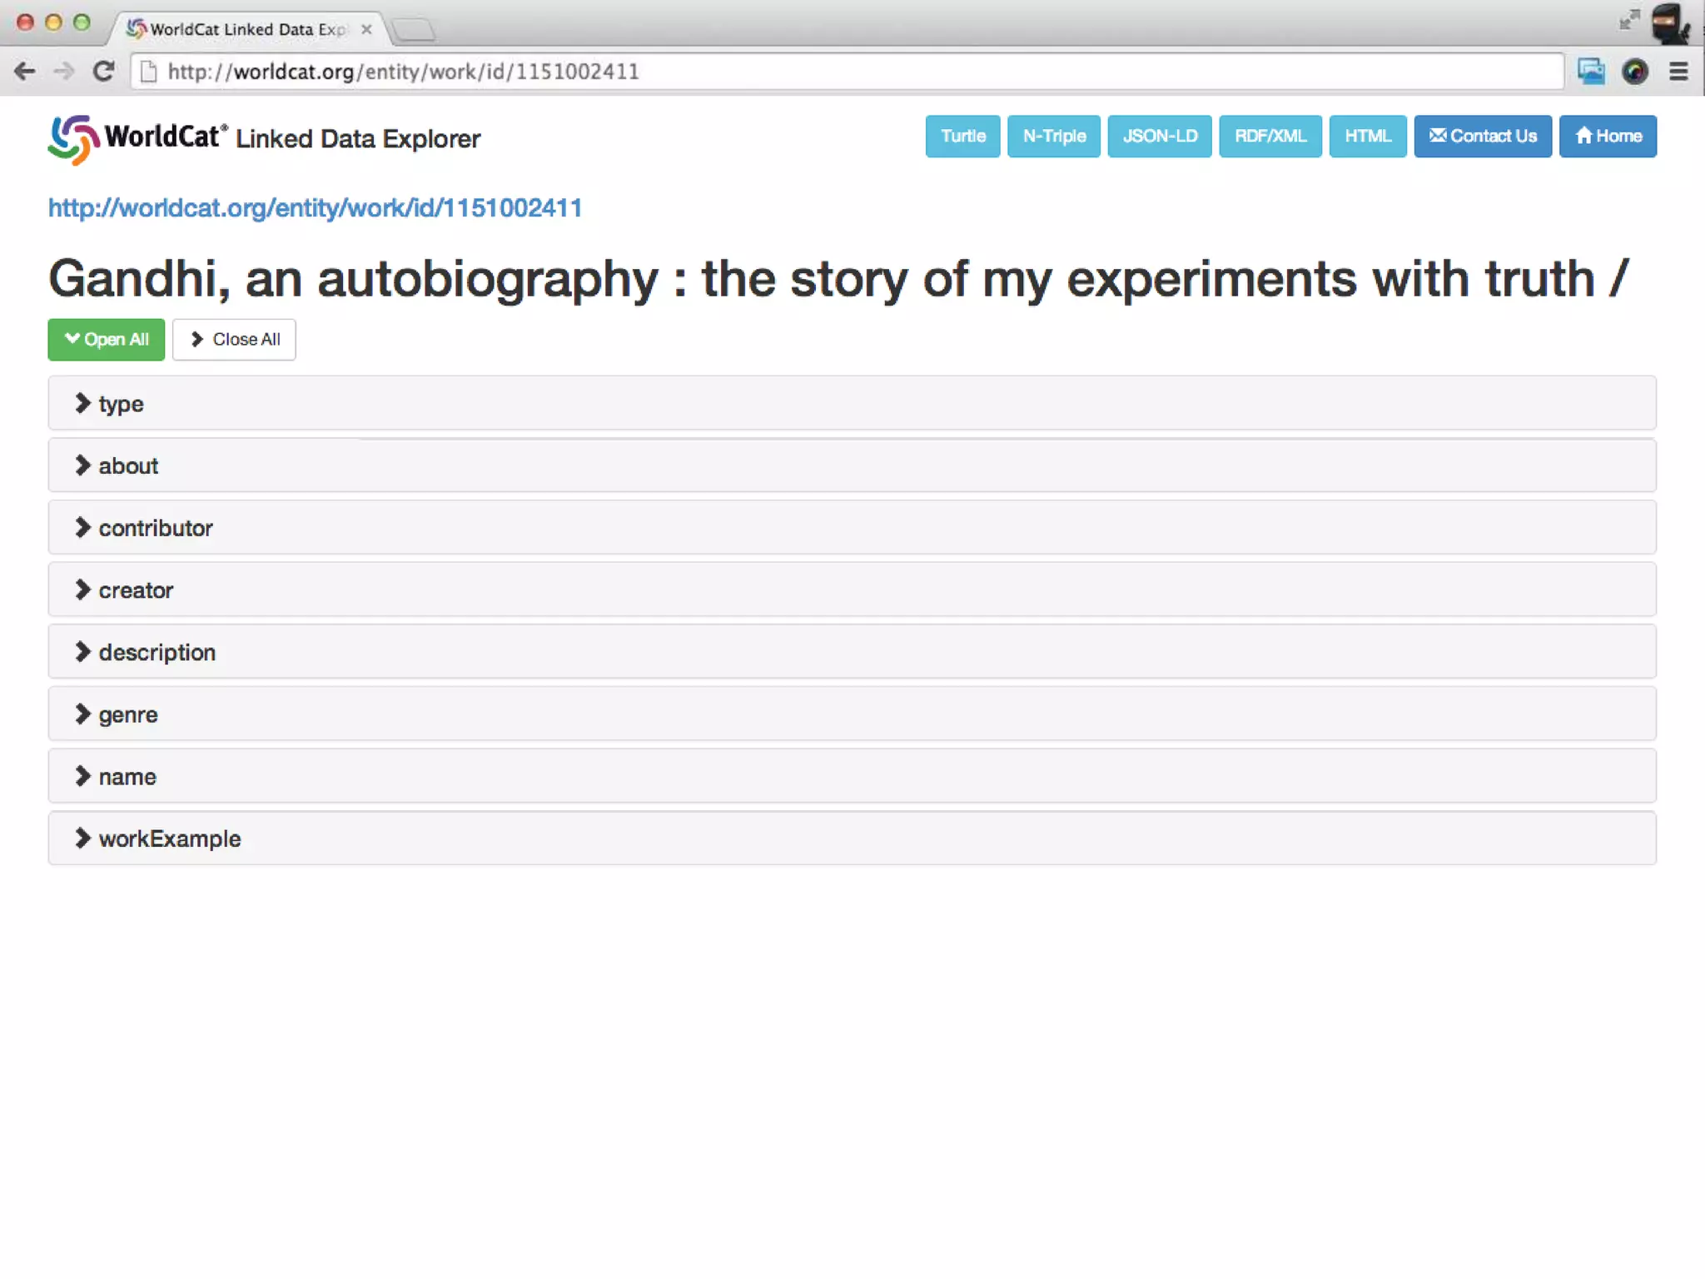Click the browser reload icon
Screen dimensions: 1705x1279
point(103,72)
